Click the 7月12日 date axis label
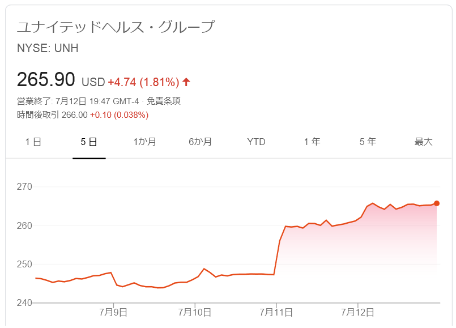This screenshot has height=328, width=456. click(357, 313)
